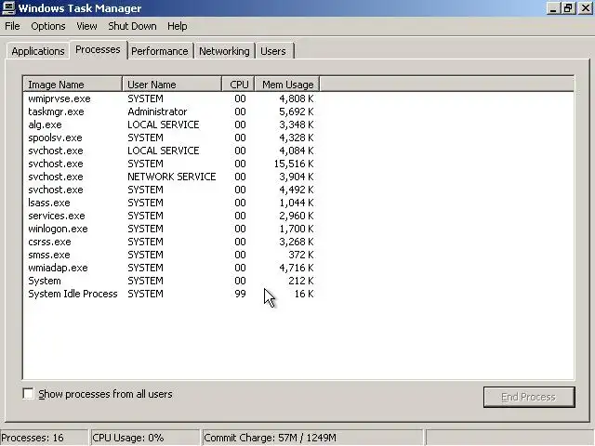This screenshot has height=446, width=595.
Task: Click Commit Charge: 57M / 1249M status
Action: 270,438
